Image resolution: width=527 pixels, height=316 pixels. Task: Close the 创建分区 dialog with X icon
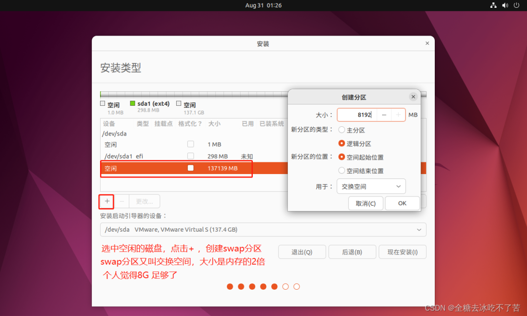(x=413, y=97)
